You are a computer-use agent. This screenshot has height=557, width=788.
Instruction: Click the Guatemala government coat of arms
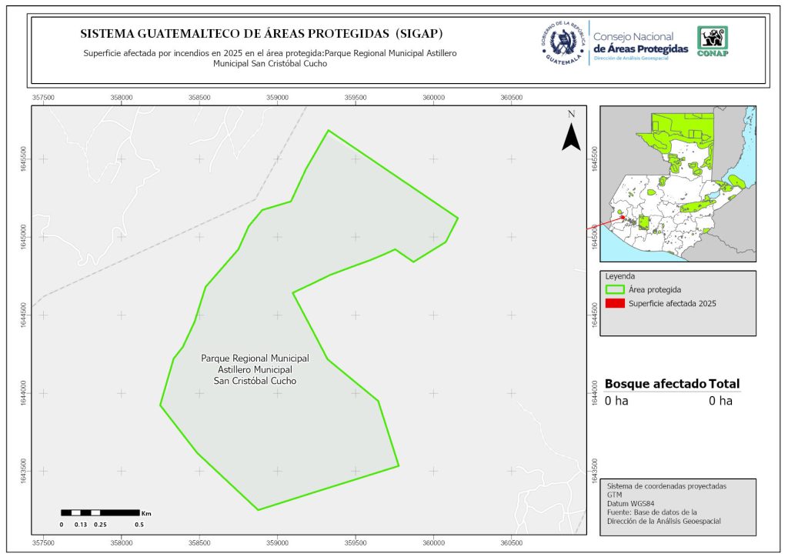(x=563, y=43)
